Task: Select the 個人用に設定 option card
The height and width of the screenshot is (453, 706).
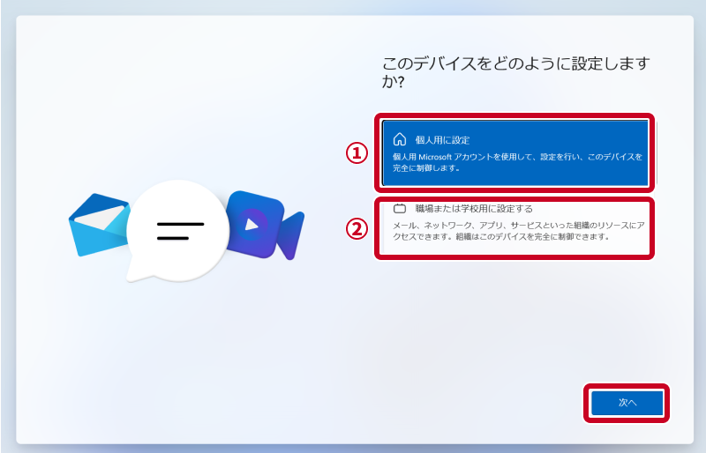Action: (515, 153)
